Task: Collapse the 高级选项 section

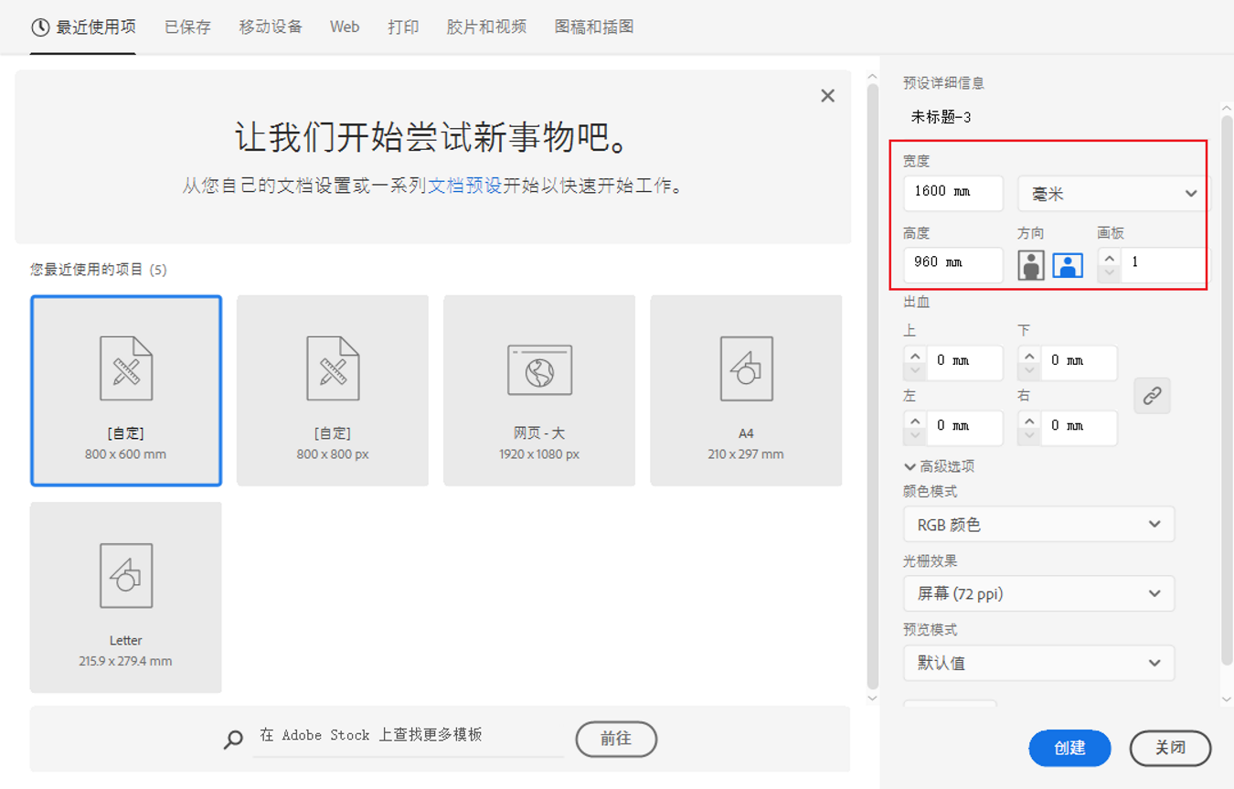Action: [x=939, y=466]
